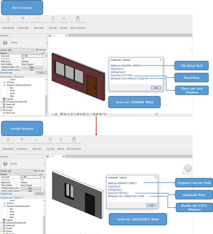Click WallCost :29380991.3800019 text in dialog
Image resolution: width=213 pixels, height=234 pixels.
point(127,66)
